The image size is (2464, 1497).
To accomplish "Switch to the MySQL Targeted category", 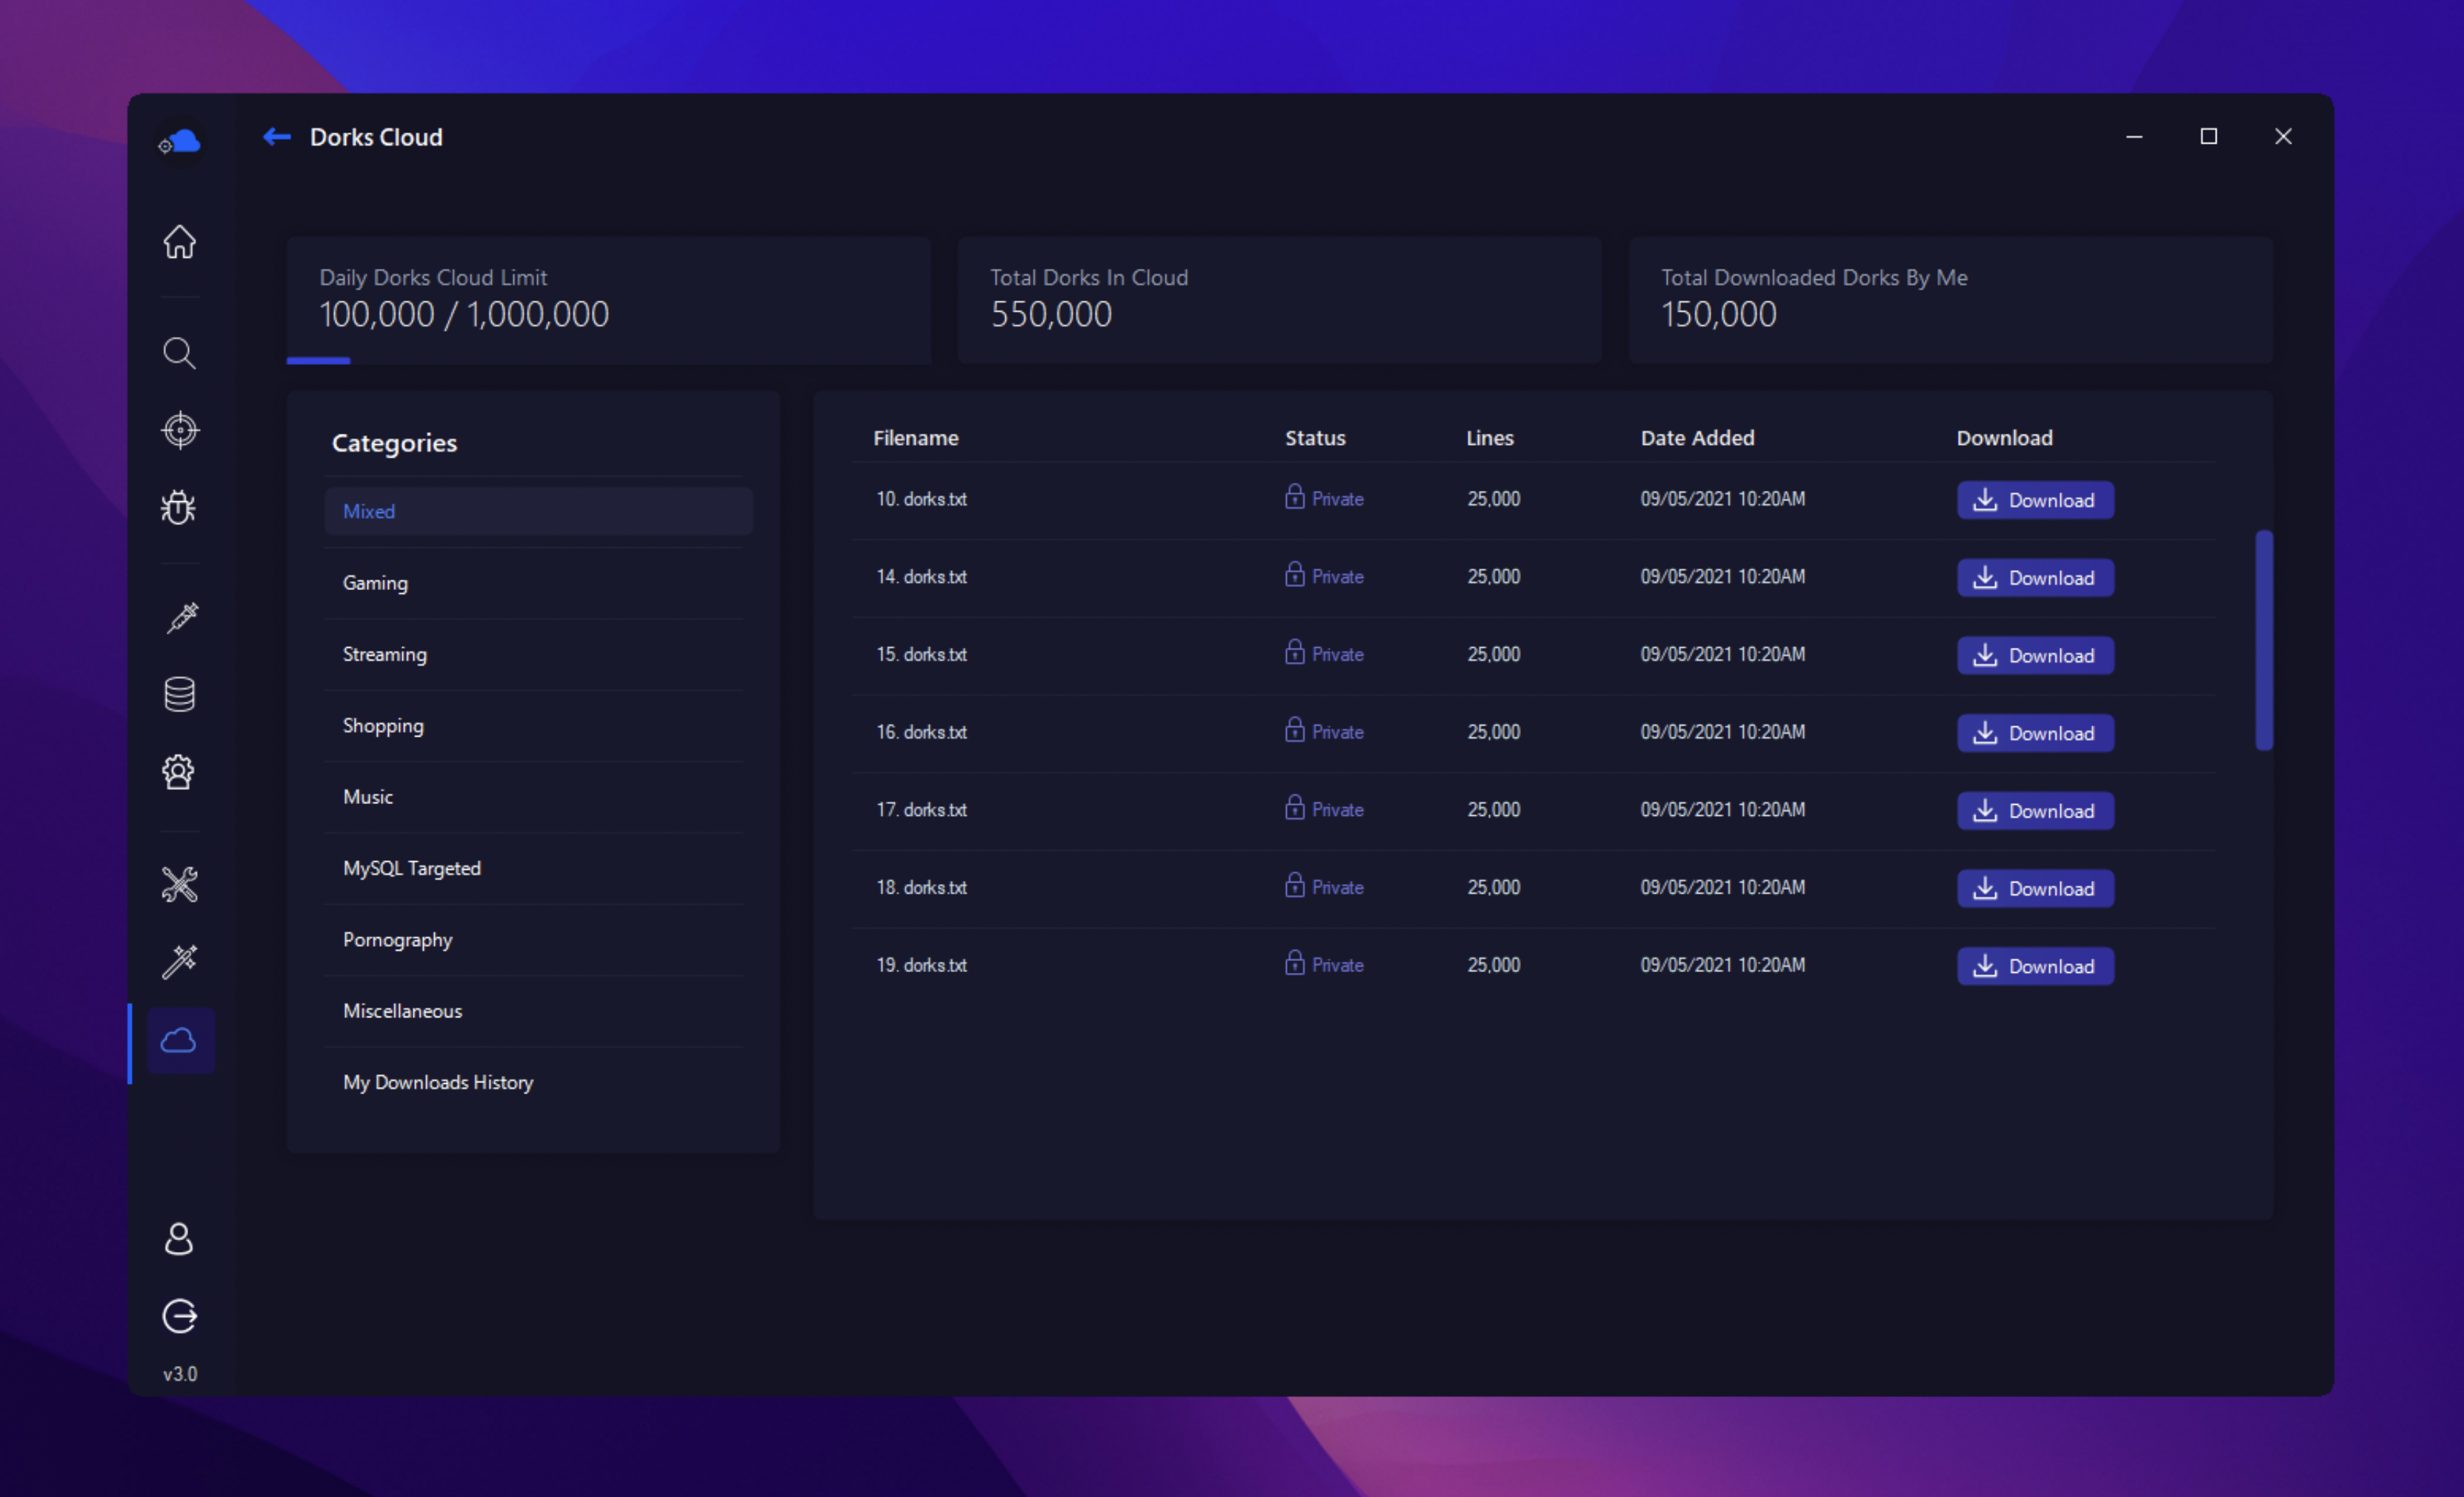I will click(412, 868).
